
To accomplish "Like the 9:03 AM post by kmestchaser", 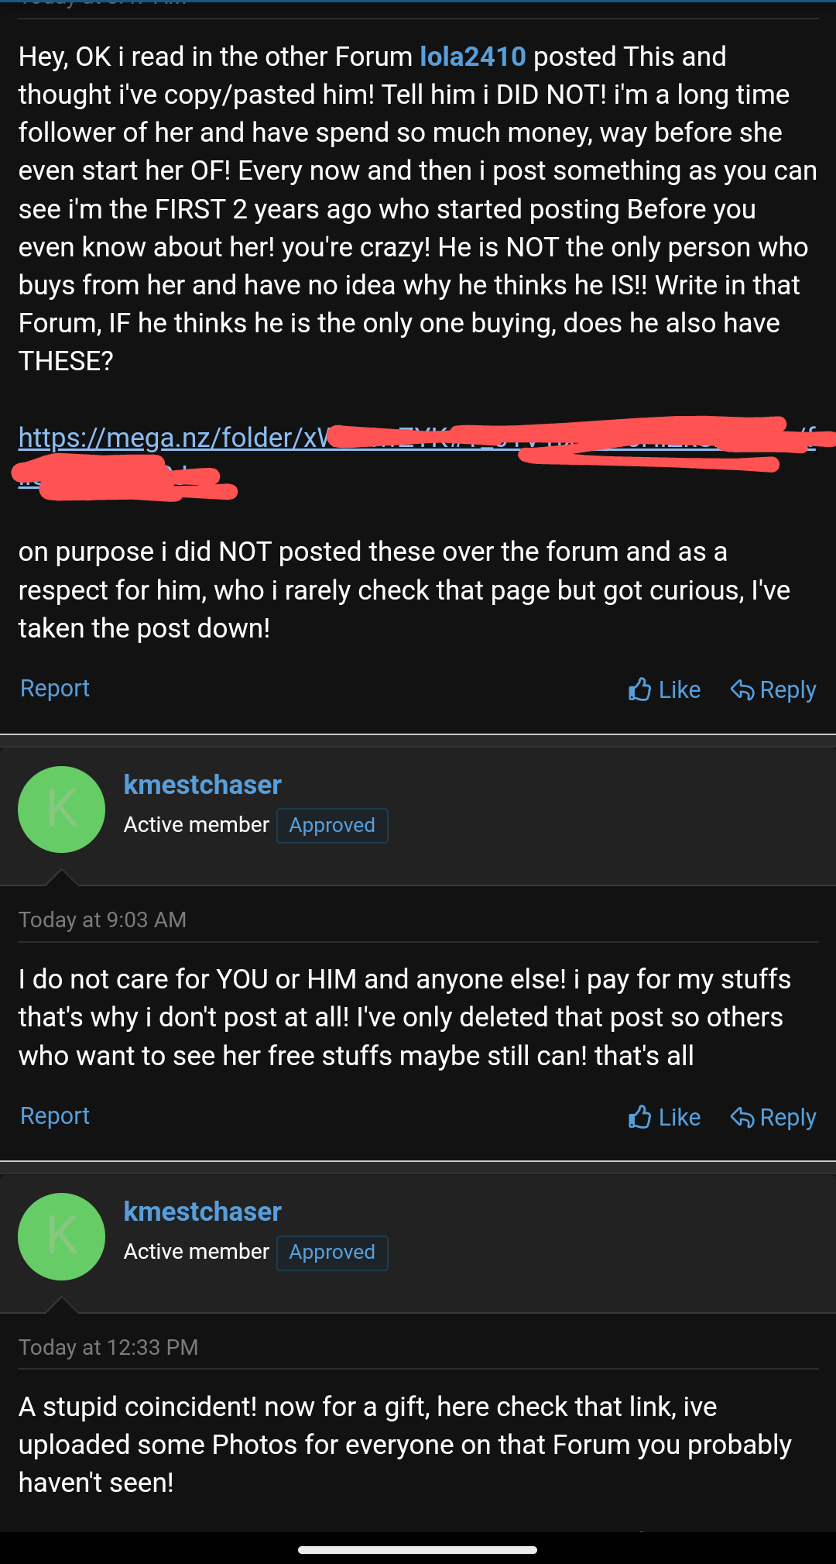I will (x=665, y=1117).
